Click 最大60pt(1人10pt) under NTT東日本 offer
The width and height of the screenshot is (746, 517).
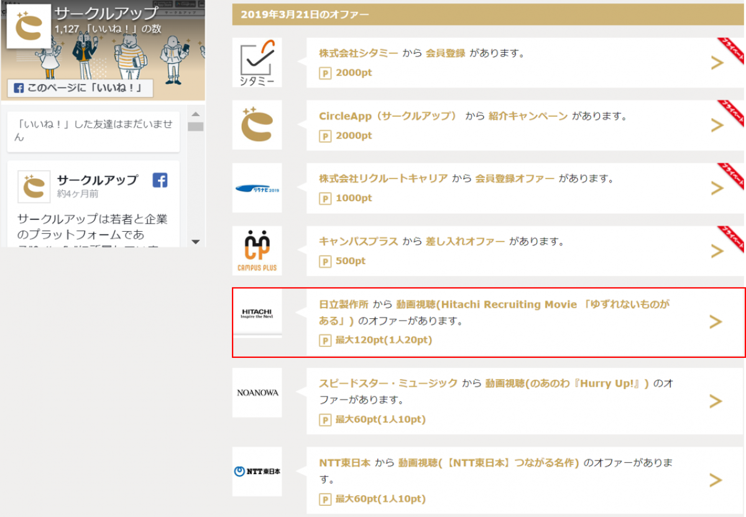[380, 498]
